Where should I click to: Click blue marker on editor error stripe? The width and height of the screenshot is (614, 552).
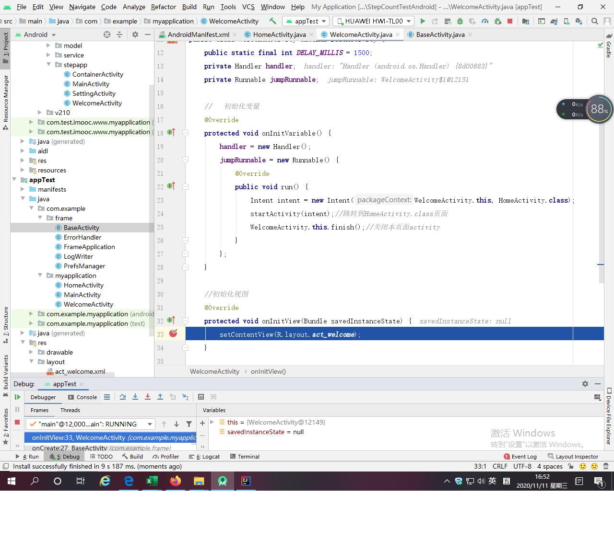pyautogui.click(x=601, y=264)
